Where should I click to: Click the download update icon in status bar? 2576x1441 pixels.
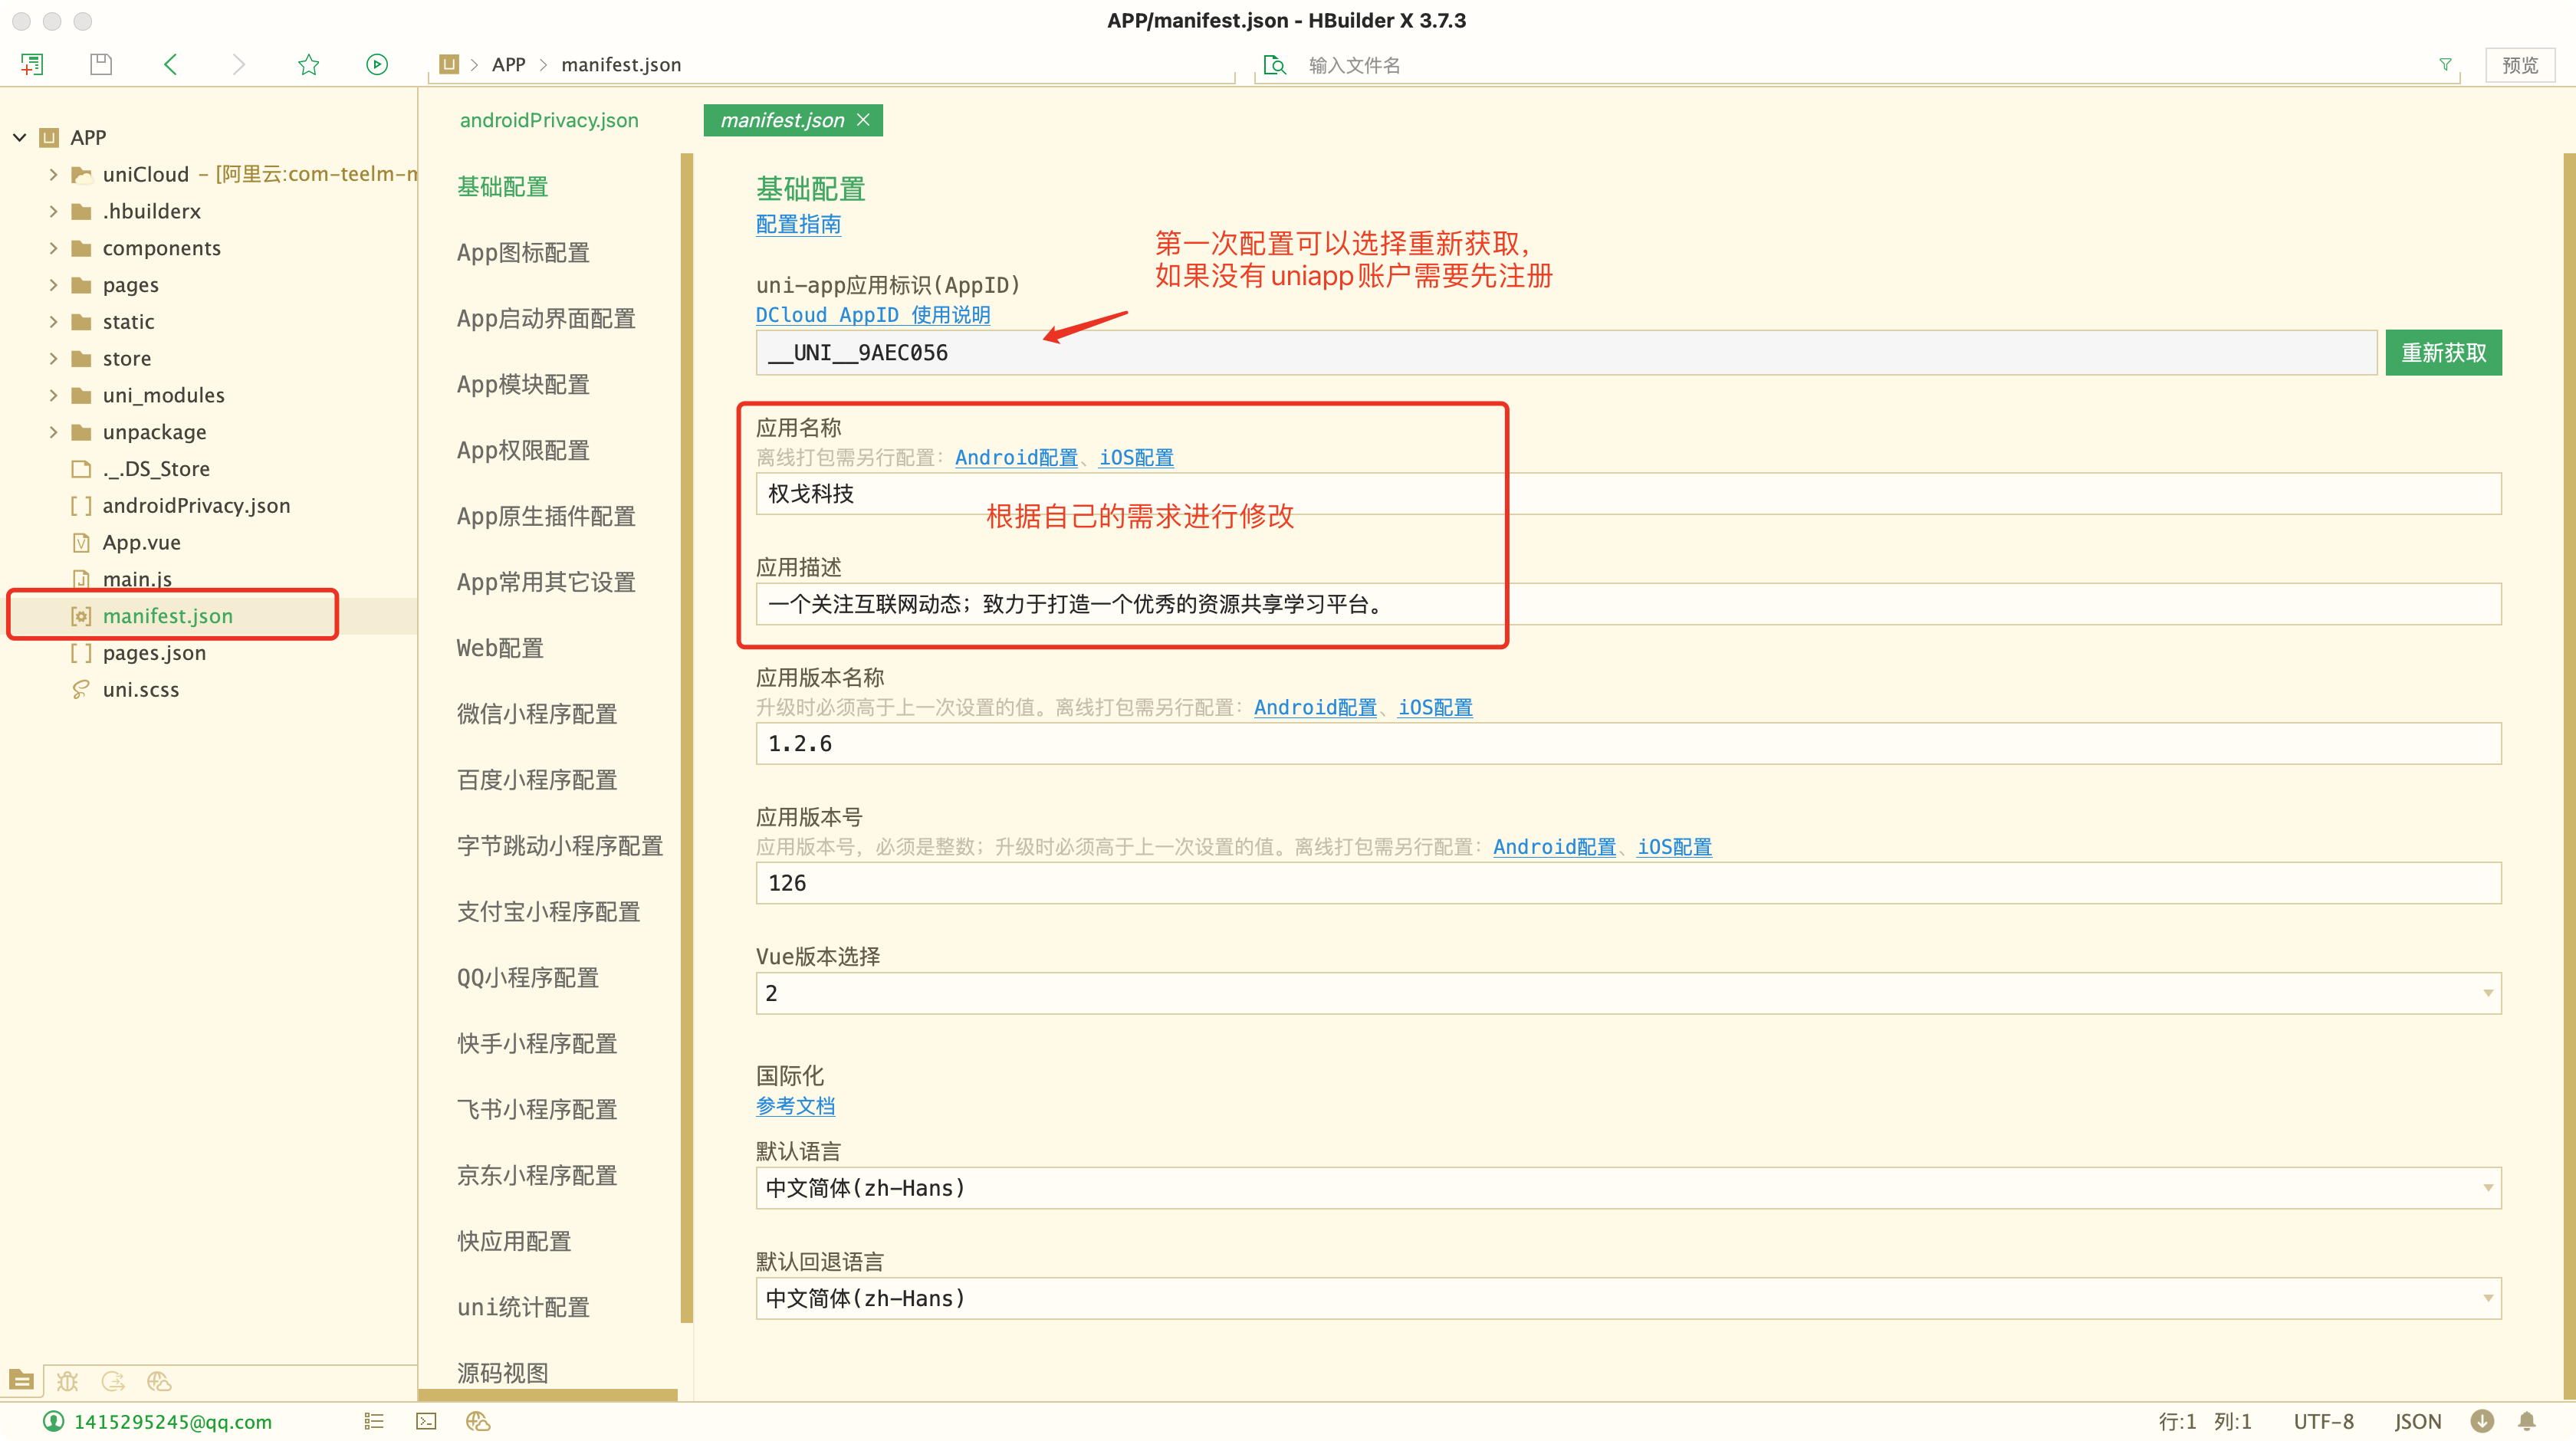(2482, 1421)
